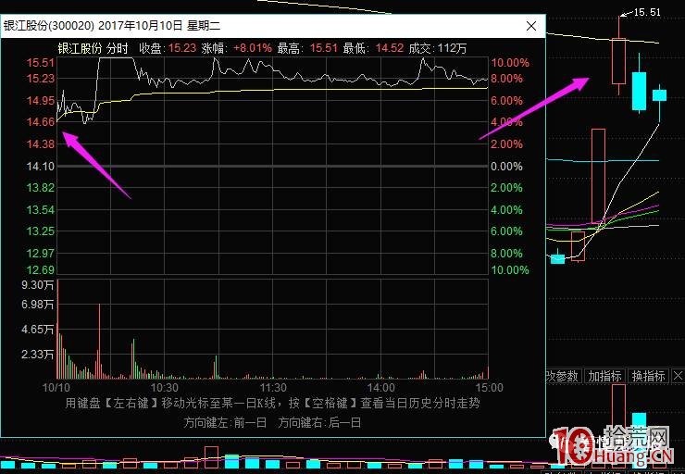Click the 银江股份 分时 label
The image size is (685, 474).
(x=93, y=48)
